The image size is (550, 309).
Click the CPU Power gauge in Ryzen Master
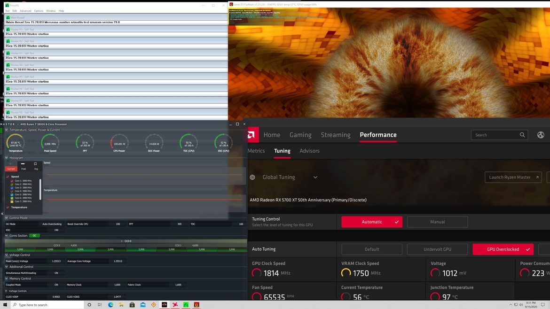[x=119, y=143]
